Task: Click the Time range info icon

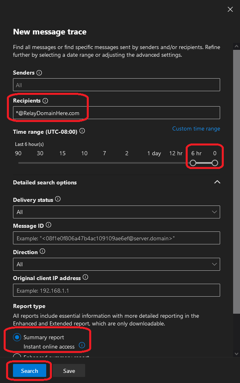Action: coord(82,131)
